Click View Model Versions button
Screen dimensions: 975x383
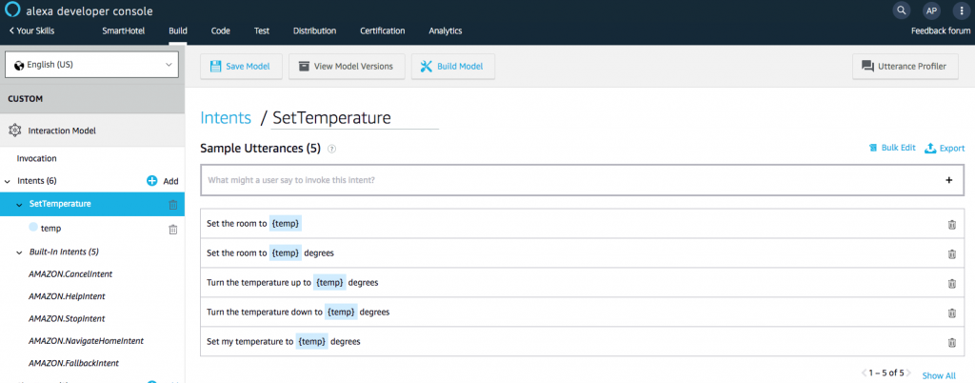[x=347, y=67]
